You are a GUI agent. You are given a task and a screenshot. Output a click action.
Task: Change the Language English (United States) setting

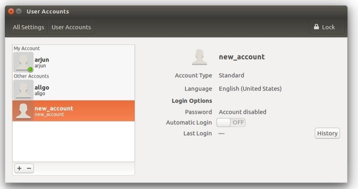[250, 88]
